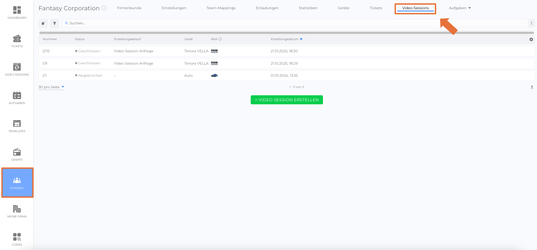Click the download export icon

[x=532, y=87]
